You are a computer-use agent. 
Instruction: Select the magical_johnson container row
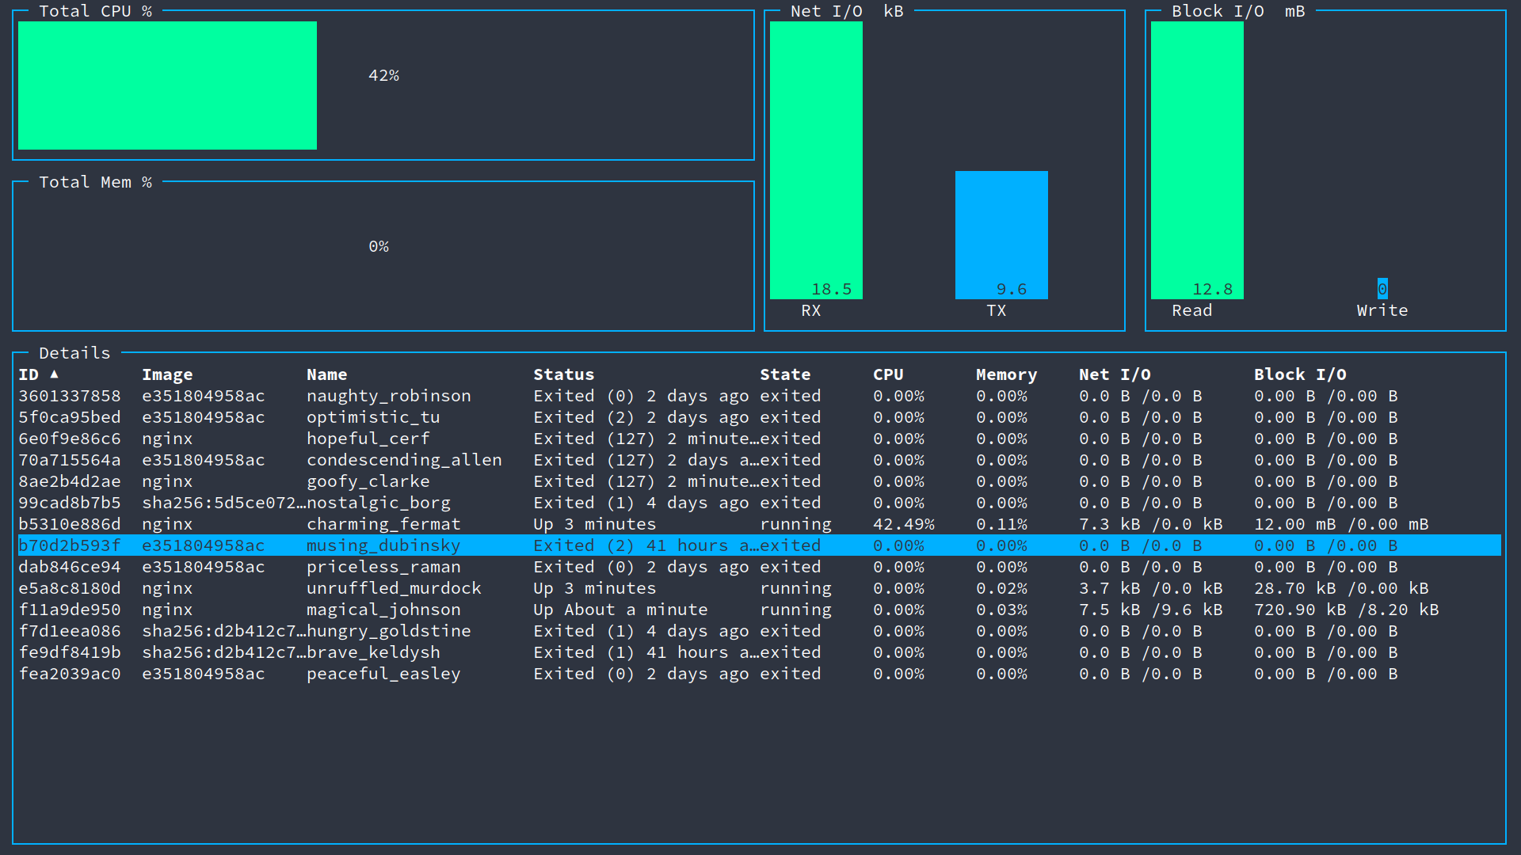(383, 610)
